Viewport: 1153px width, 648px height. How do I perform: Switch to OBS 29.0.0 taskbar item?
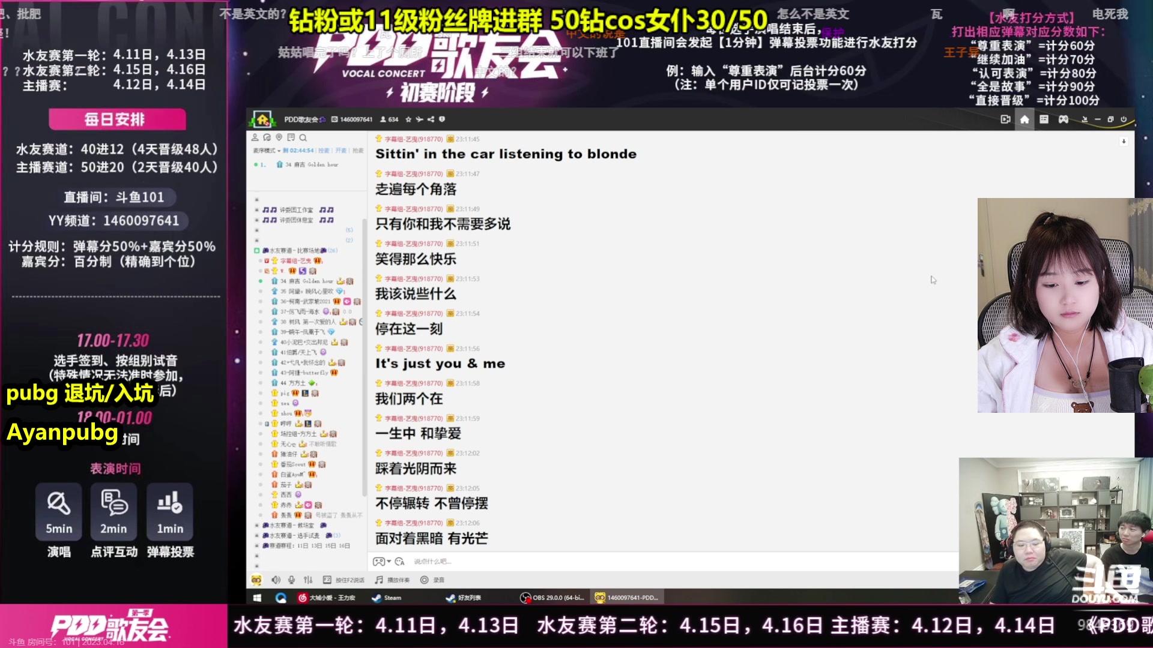click(552, 598)
